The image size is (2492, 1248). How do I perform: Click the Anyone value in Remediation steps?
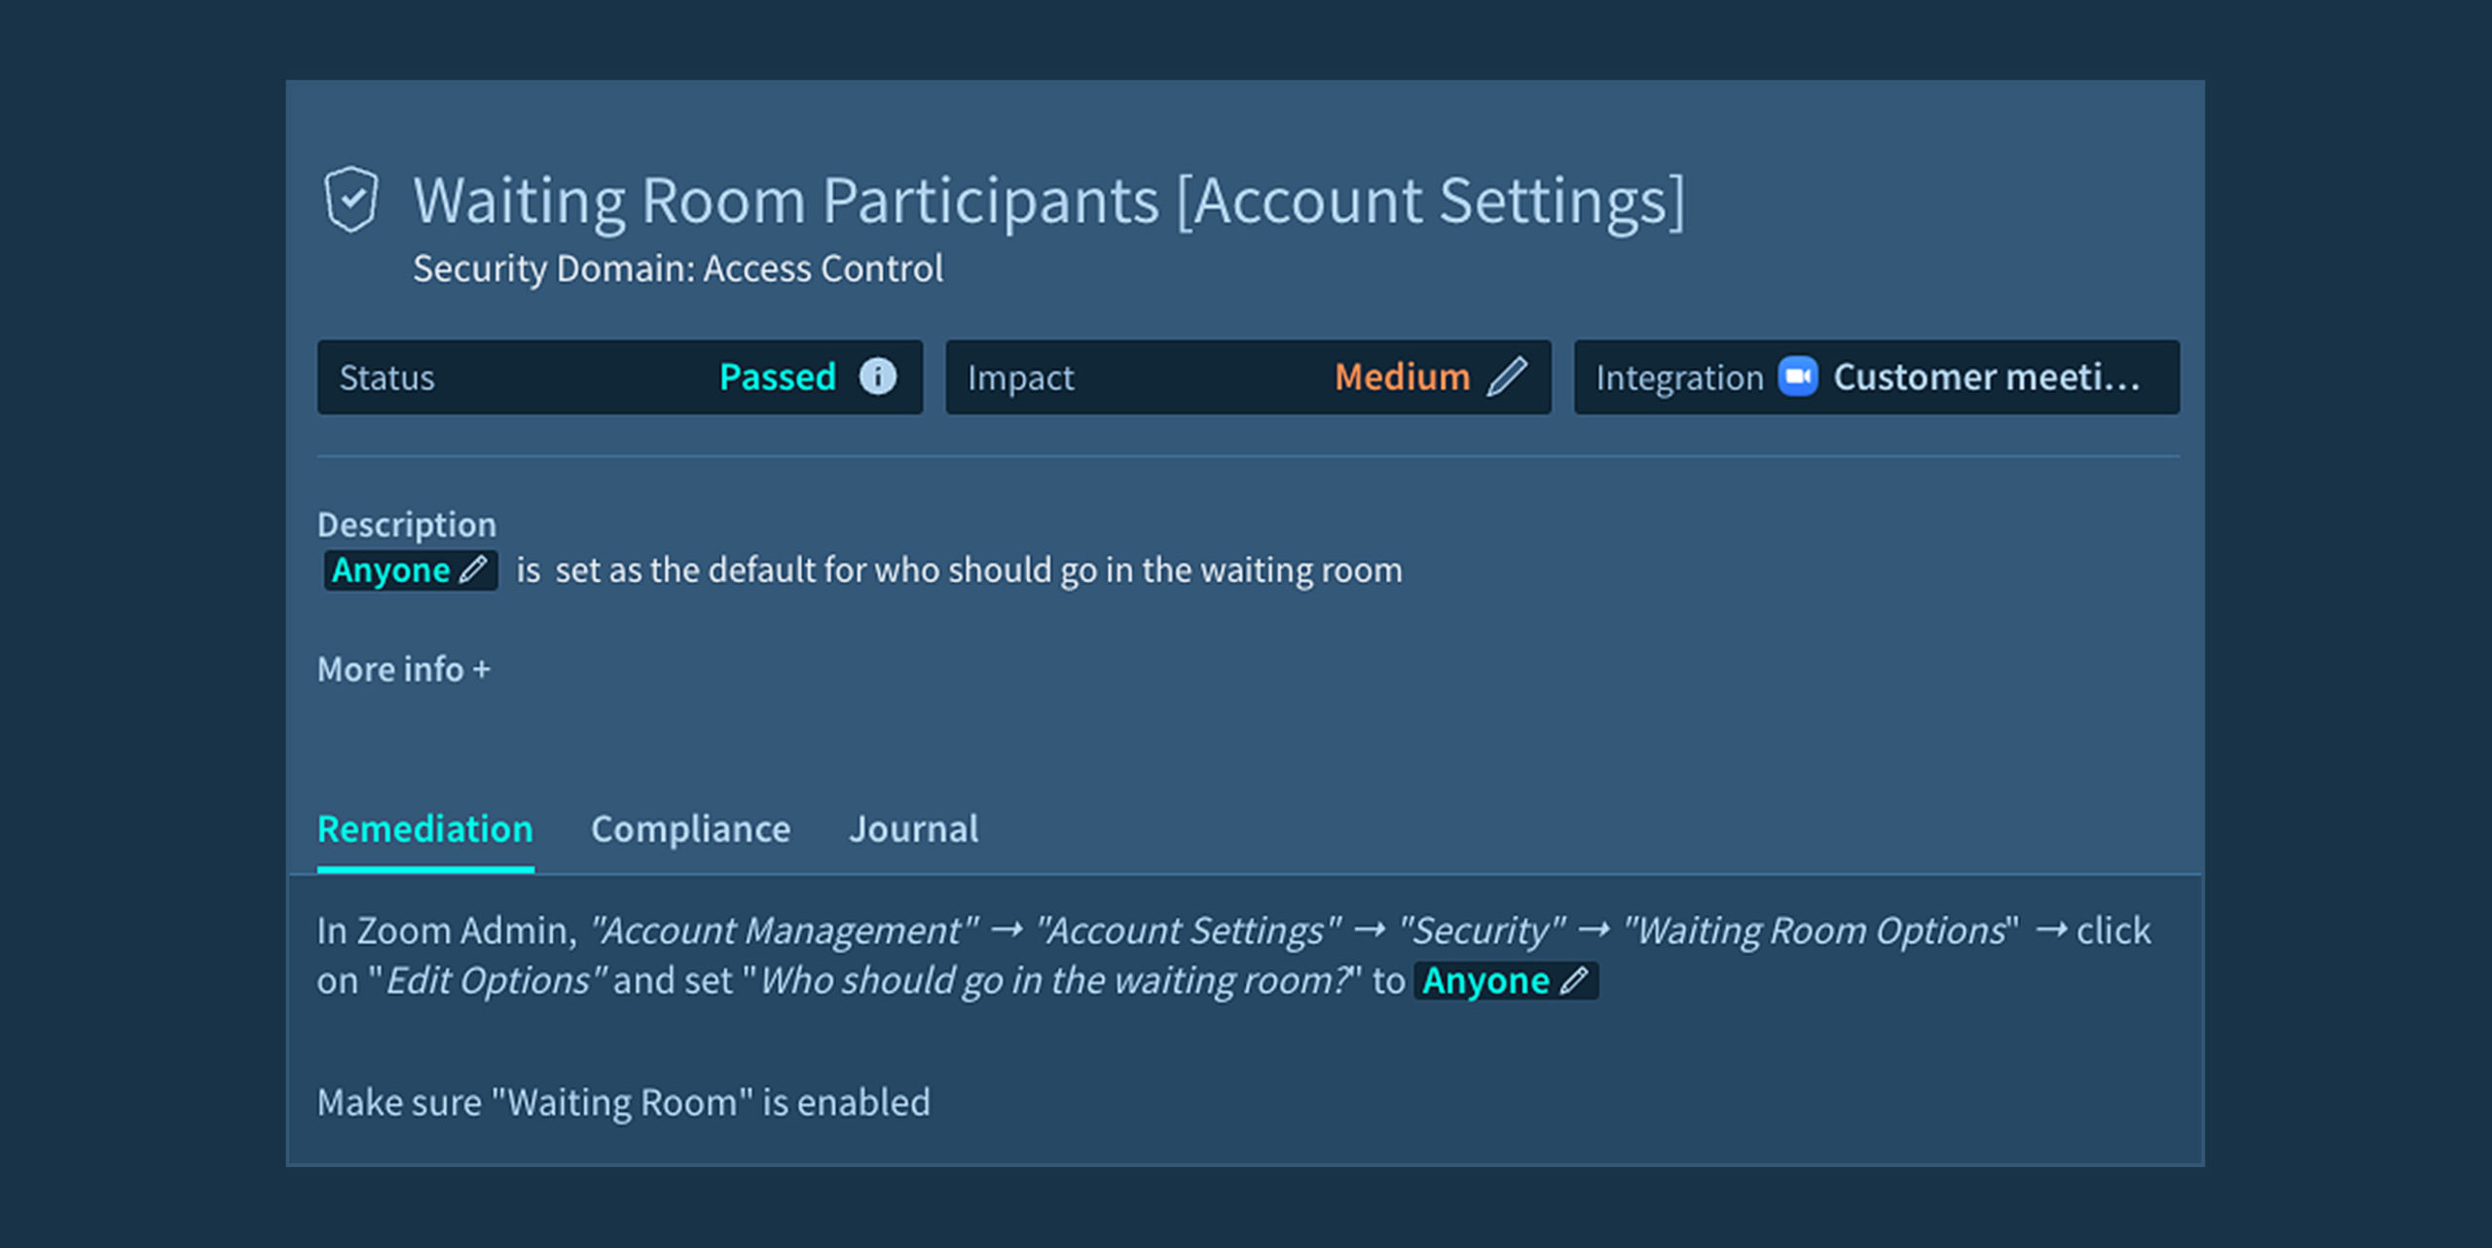pos(1485,981)
